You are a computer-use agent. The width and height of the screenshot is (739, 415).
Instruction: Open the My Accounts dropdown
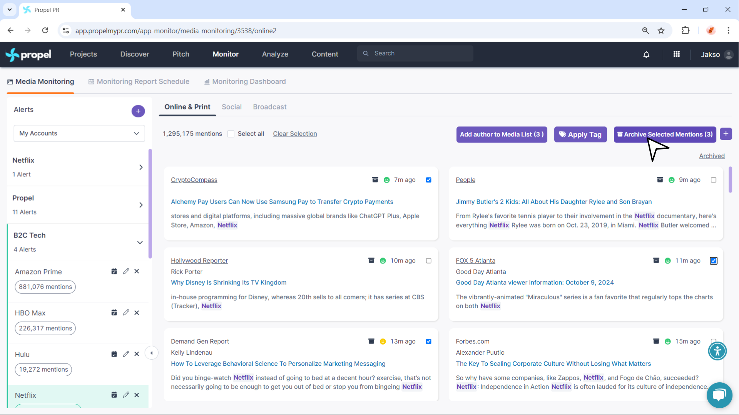pos(79,133)
